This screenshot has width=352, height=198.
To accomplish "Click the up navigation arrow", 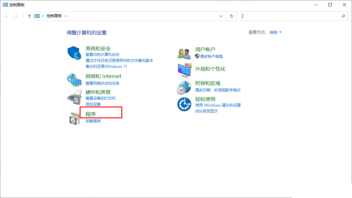I will pos(29,16).
